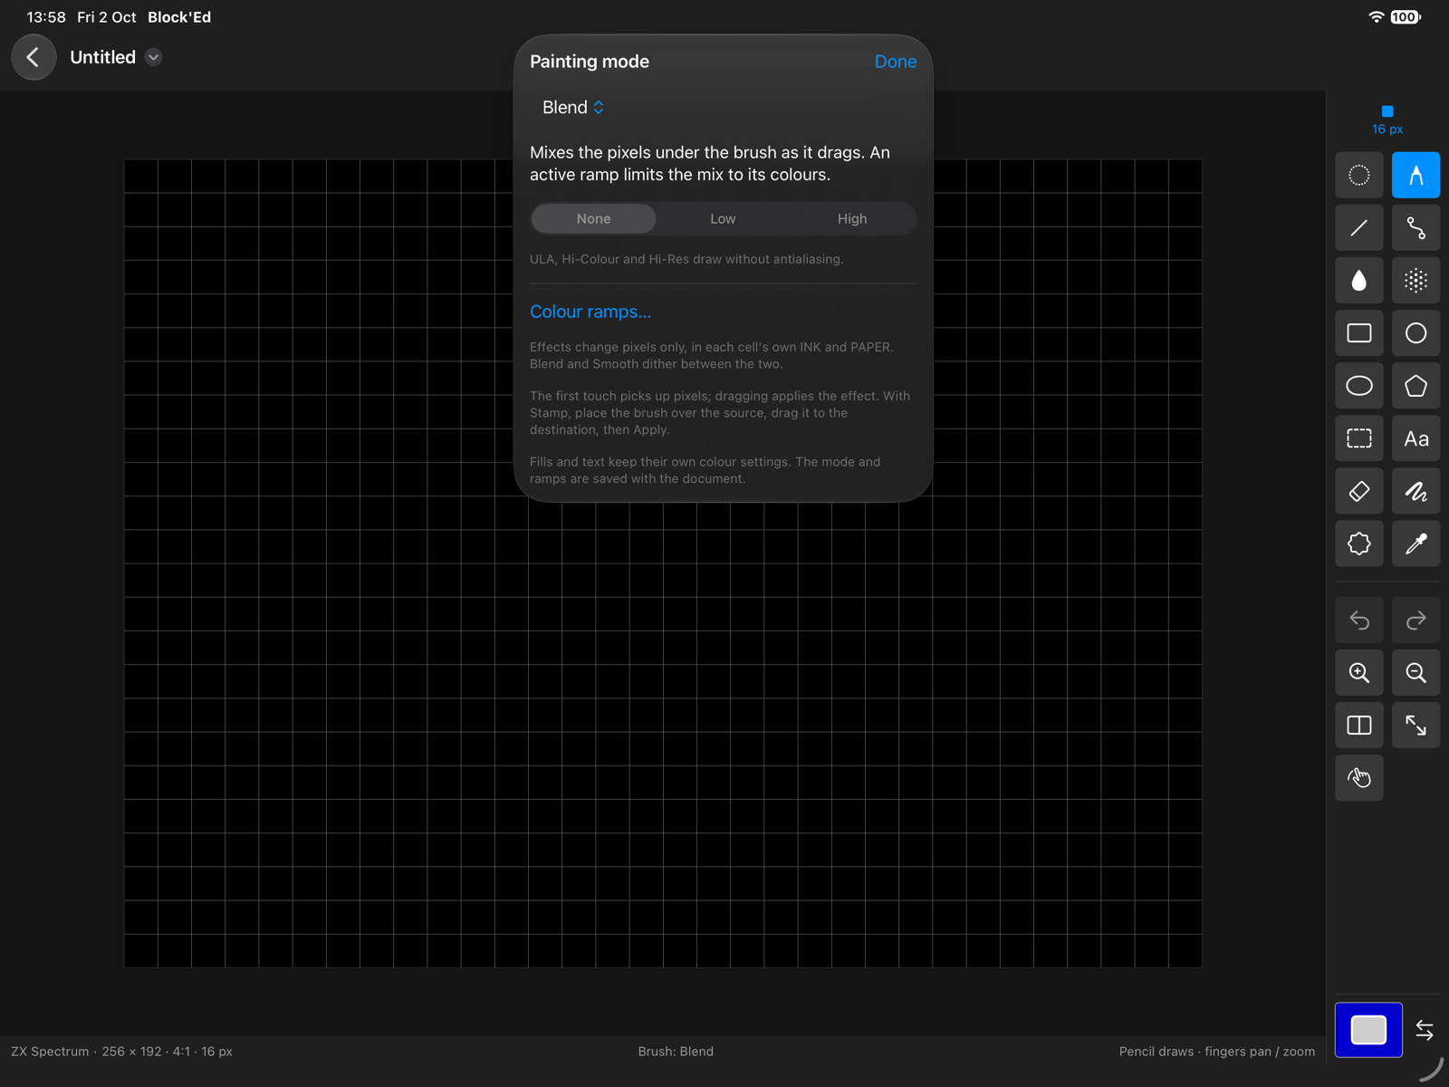Expand the Untitled document menu chevron
The image size is (1449, 1087).
coord(154,57)
